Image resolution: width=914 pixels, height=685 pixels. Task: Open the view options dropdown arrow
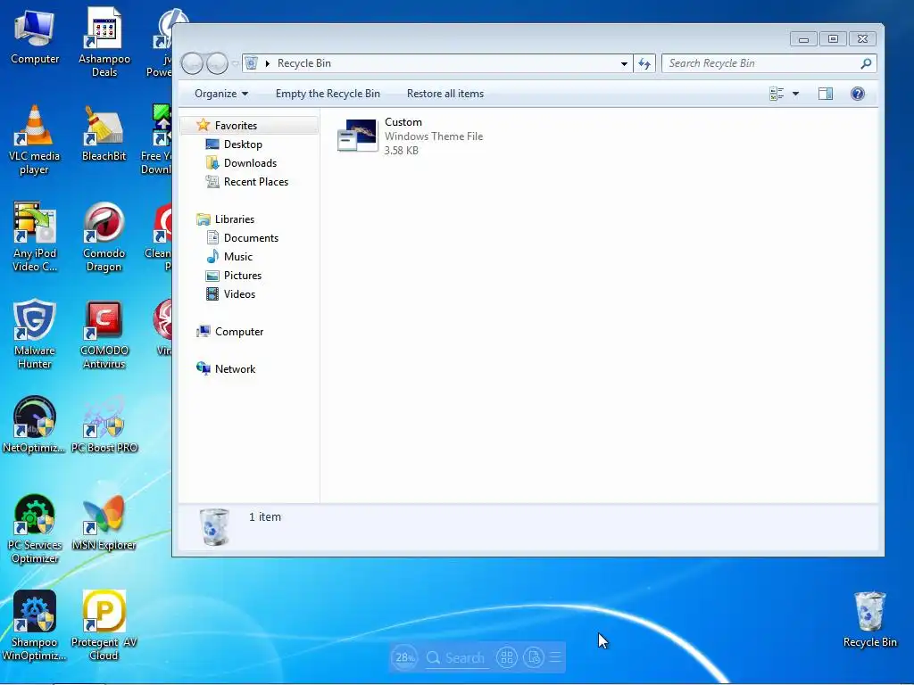click(795, 94)
